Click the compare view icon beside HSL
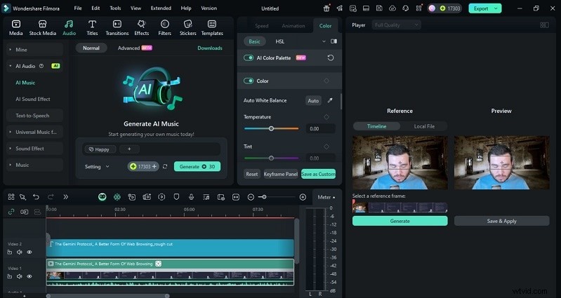The image size is (561, 298). pos(334,41)
